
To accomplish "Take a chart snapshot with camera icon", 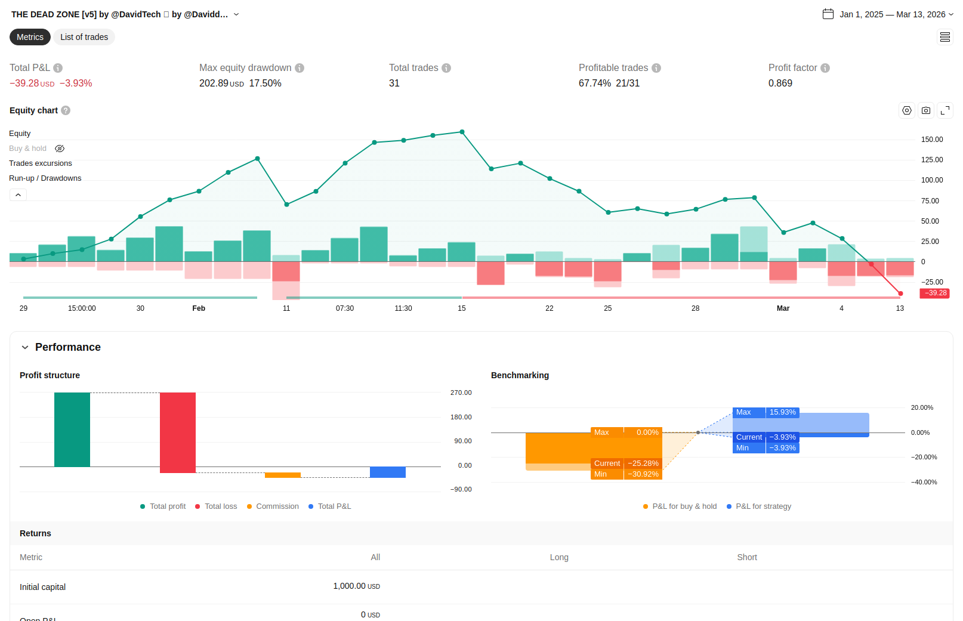I will coord(926,110).
